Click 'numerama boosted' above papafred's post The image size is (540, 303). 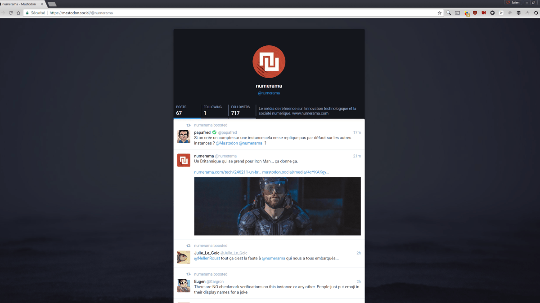pyautogui.click(x=211, y=125)
